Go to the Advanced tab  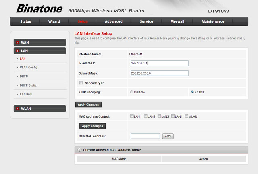click(114, 21)
